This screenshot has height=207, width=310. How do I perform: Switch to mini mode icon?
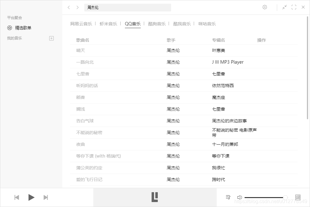tap(285, 7)
